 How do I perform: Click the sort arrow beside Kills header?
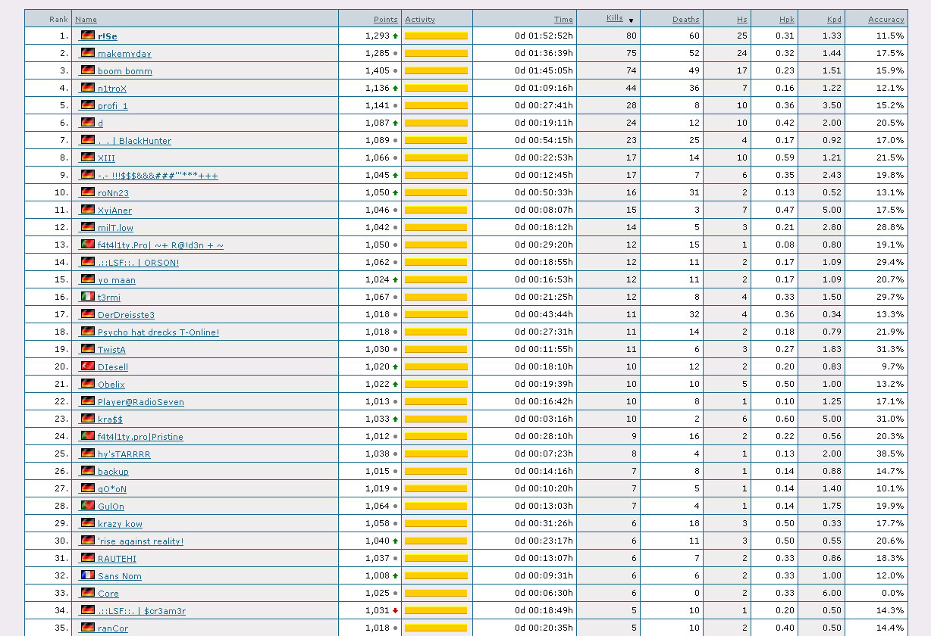631,20
